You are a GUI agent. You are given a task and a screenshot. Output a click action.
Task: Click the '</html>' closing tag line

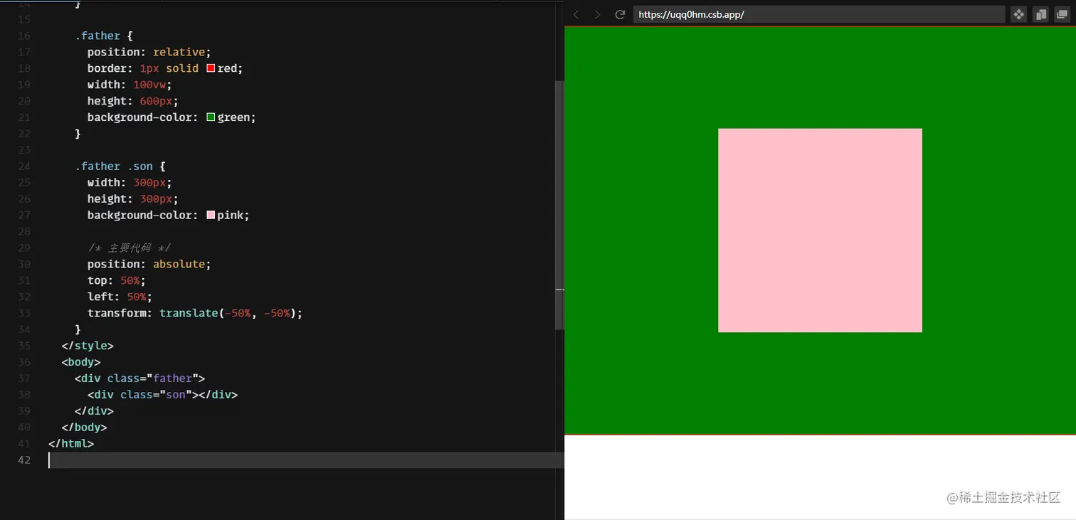tap(71, 444)
